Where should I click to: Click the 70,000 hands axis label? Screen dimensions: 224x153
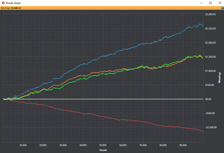[143, 145]
